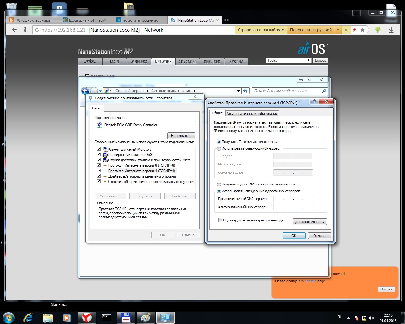The width and height of the screenshot is (405, 324).
Task: Toggle 'Служба доступа к файлам и принтерам' checkbox
Action: point(99,160)
